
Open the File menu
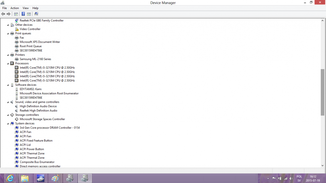5,8
